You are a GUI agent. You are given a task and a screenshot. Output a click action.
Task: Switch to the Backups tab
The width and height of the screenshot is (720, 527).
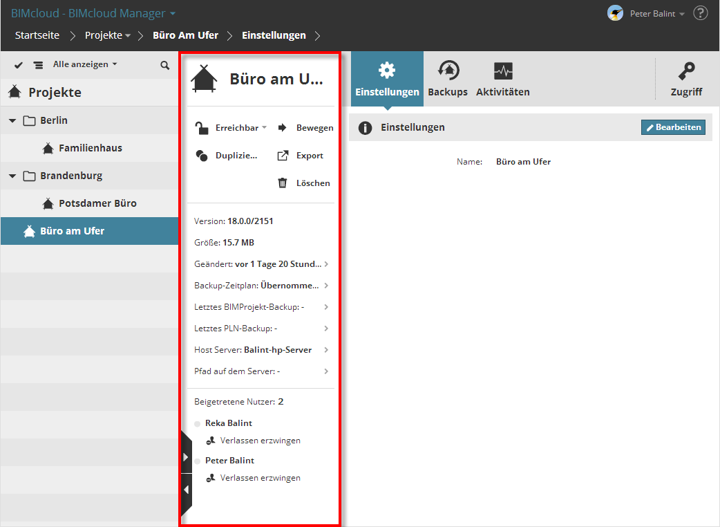(x=448, y=79)
